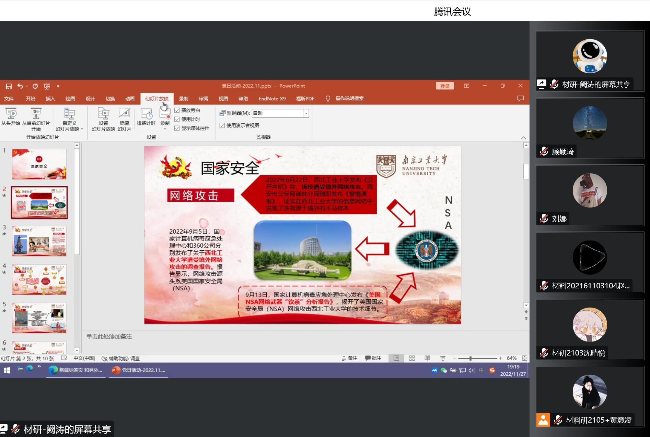Viewport: 650px width, 437px height.
Task: Open reading view from status bar
Action: [427, 358]
